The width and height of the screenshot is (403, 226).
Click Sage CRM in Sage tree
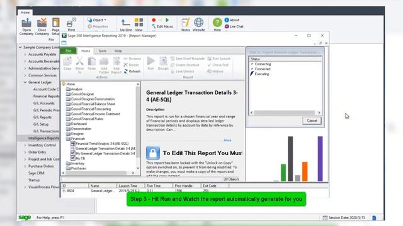point(37,173)
